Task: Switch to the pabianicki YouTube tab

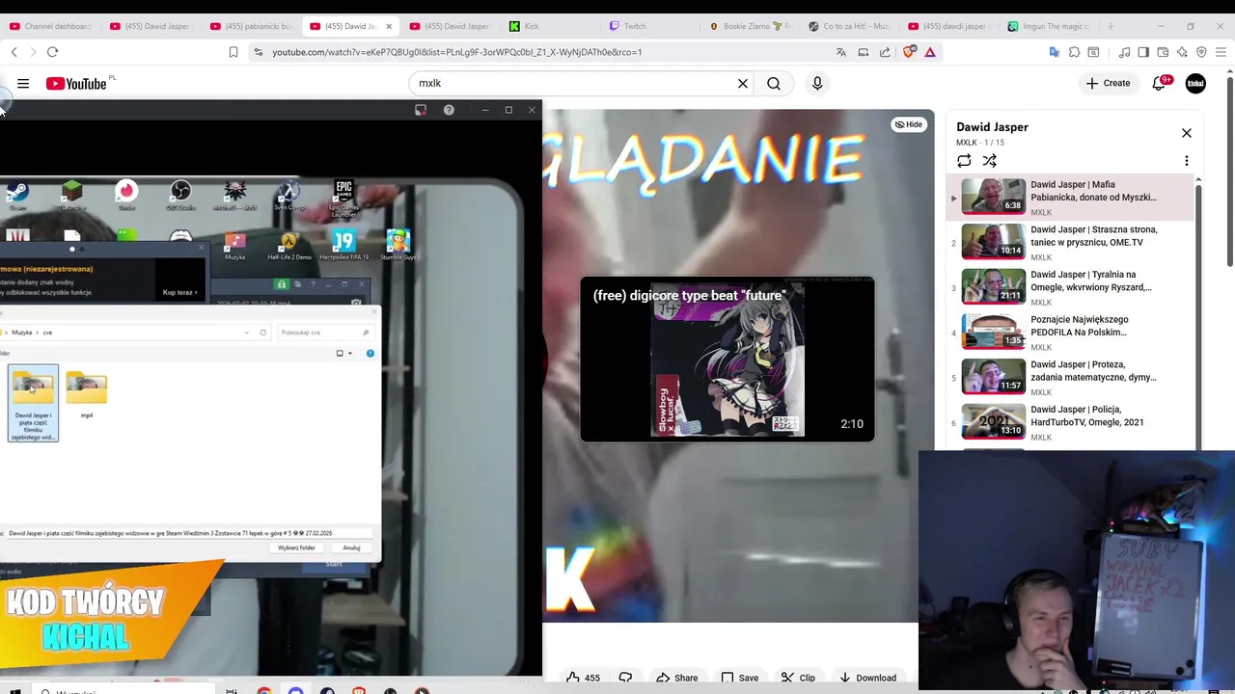Action: click(x=251, y=26)
